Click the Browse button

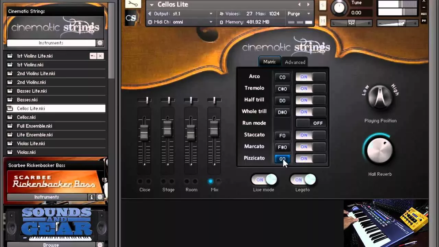51,244
